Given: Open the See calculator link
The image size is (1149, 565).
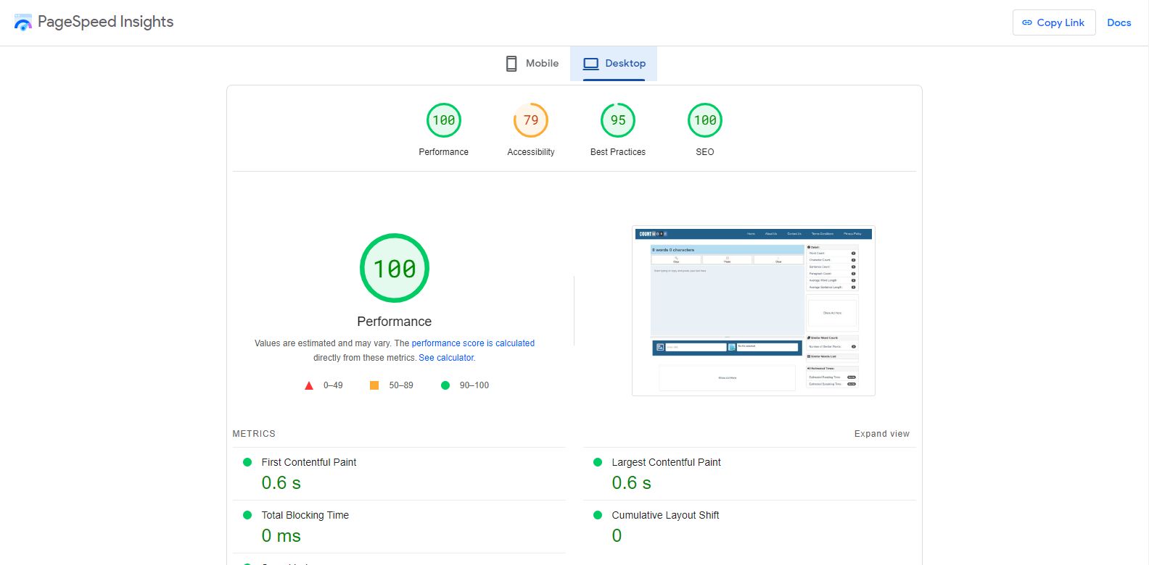Looking at the screenshot, I should pyautogui.click(x=446, y=358).
